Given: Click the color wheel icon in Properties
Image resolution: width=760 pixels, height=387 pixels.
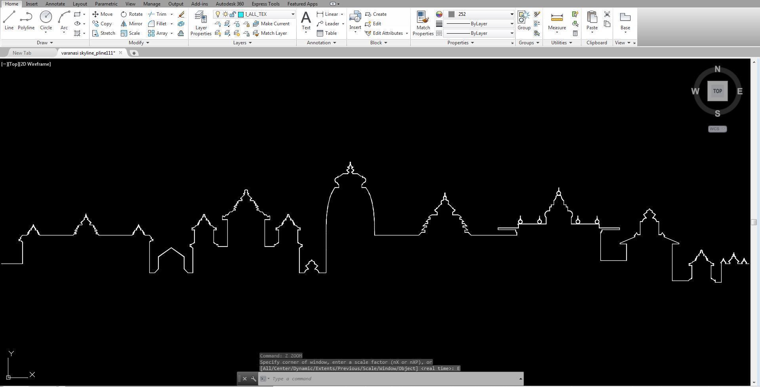Looking at the screenshot, I should 439,14.
